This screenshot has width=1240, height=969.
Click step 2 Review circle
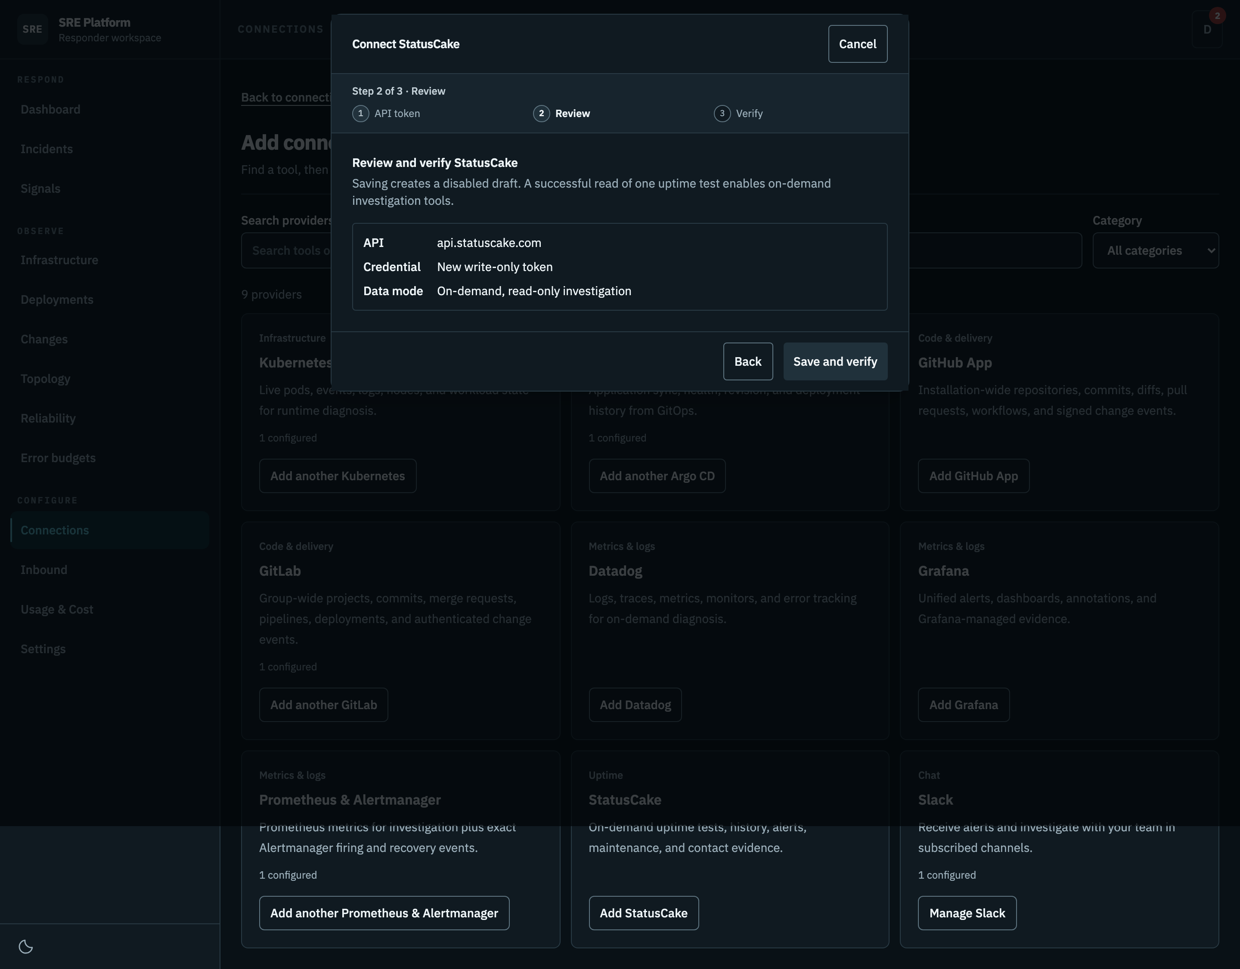[541, 114]
